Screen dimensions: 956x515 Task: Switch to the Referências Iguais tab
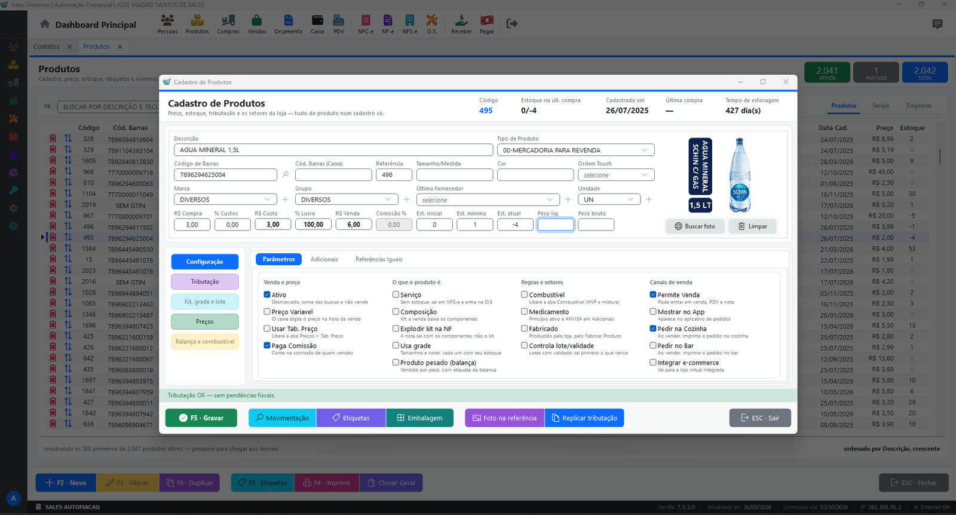click(x=379, y=259)
